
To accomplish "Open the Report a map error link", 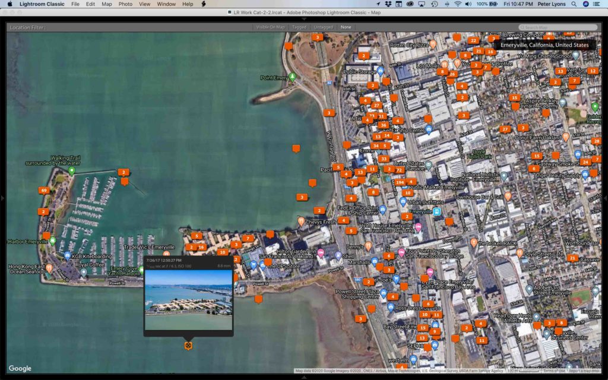I will pyautogui.click(x=585, y=371).
